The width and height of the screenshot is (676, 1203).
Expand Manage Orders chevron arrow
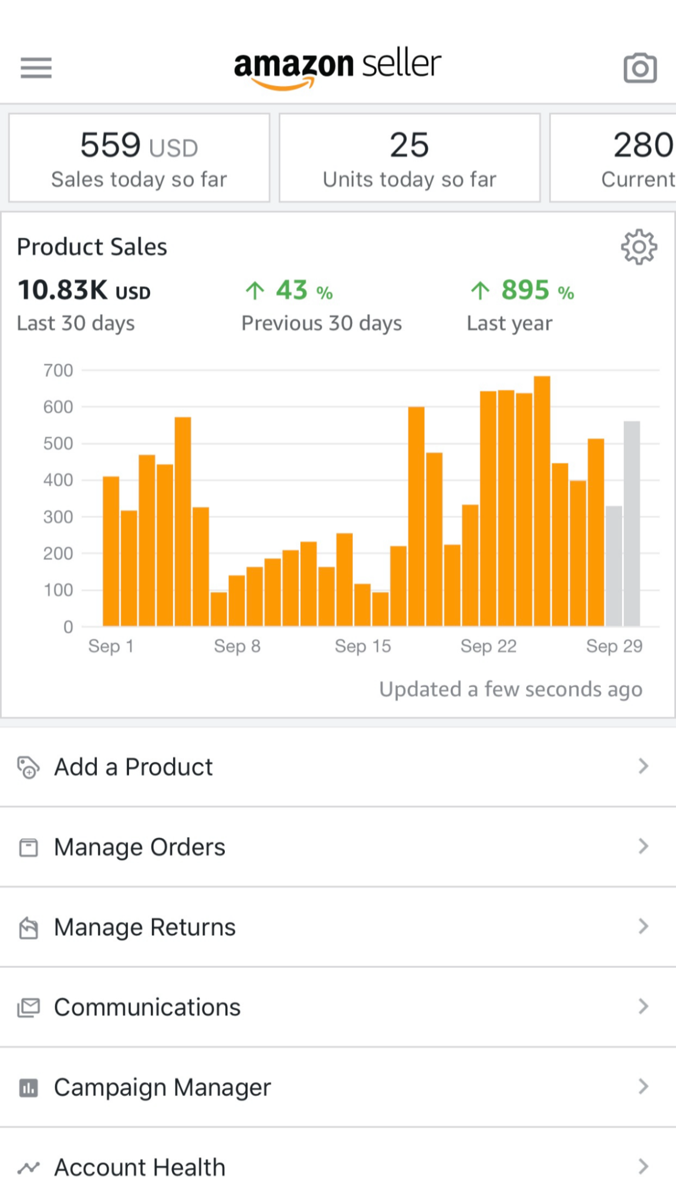point(643,846)
